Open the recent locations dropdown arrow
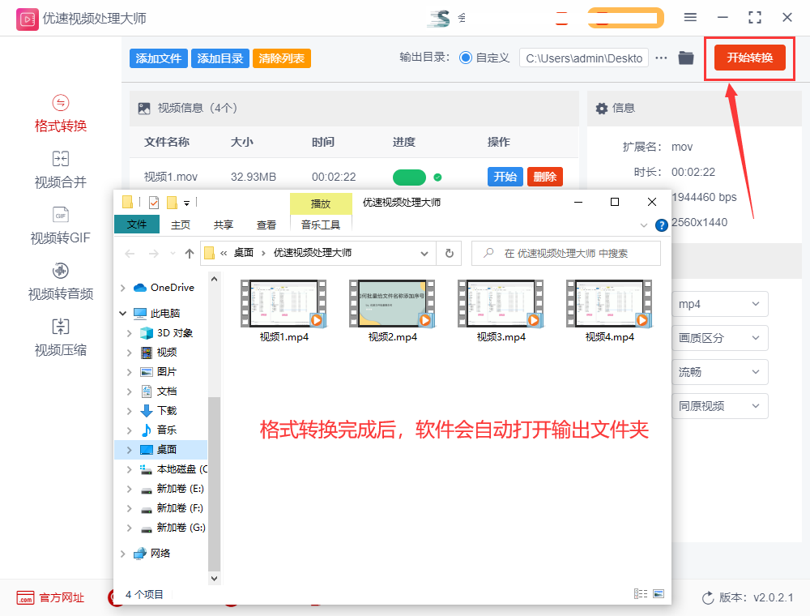 click(x=173, y=253)
